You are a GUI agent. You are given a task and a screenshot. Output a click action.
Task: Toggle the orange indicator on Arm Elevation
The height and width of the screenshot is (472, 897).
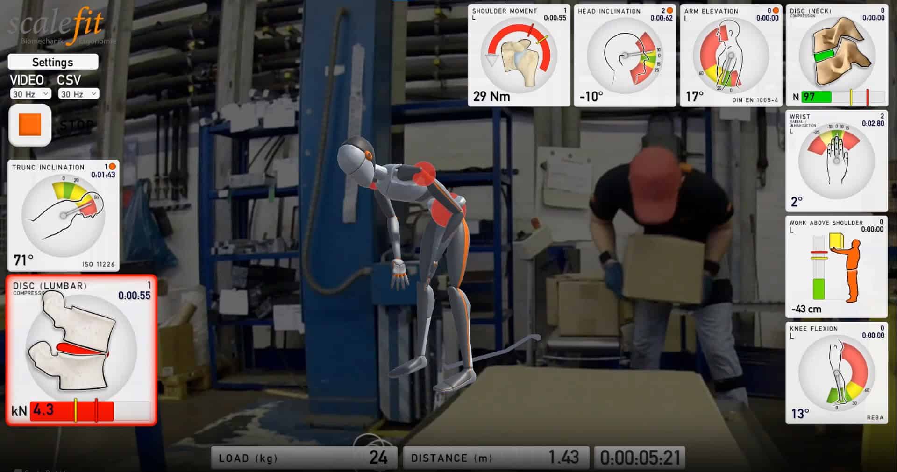(776, 10)
